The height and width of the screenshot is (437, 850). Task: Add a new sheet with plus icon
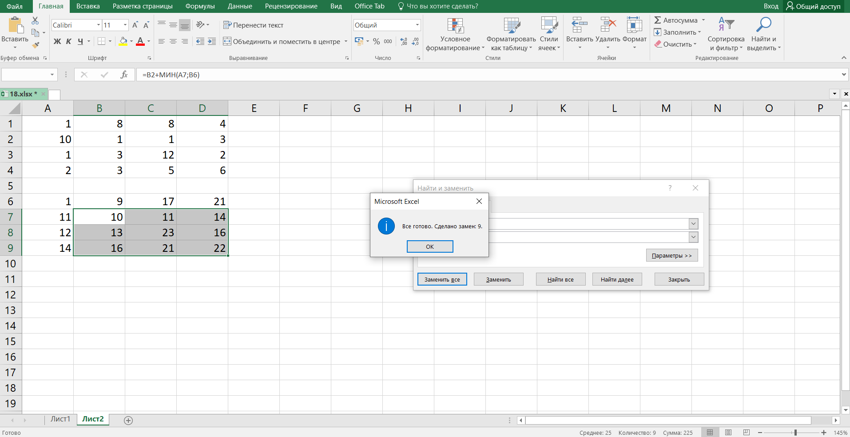pyautogui.click(x=128, y=420)
